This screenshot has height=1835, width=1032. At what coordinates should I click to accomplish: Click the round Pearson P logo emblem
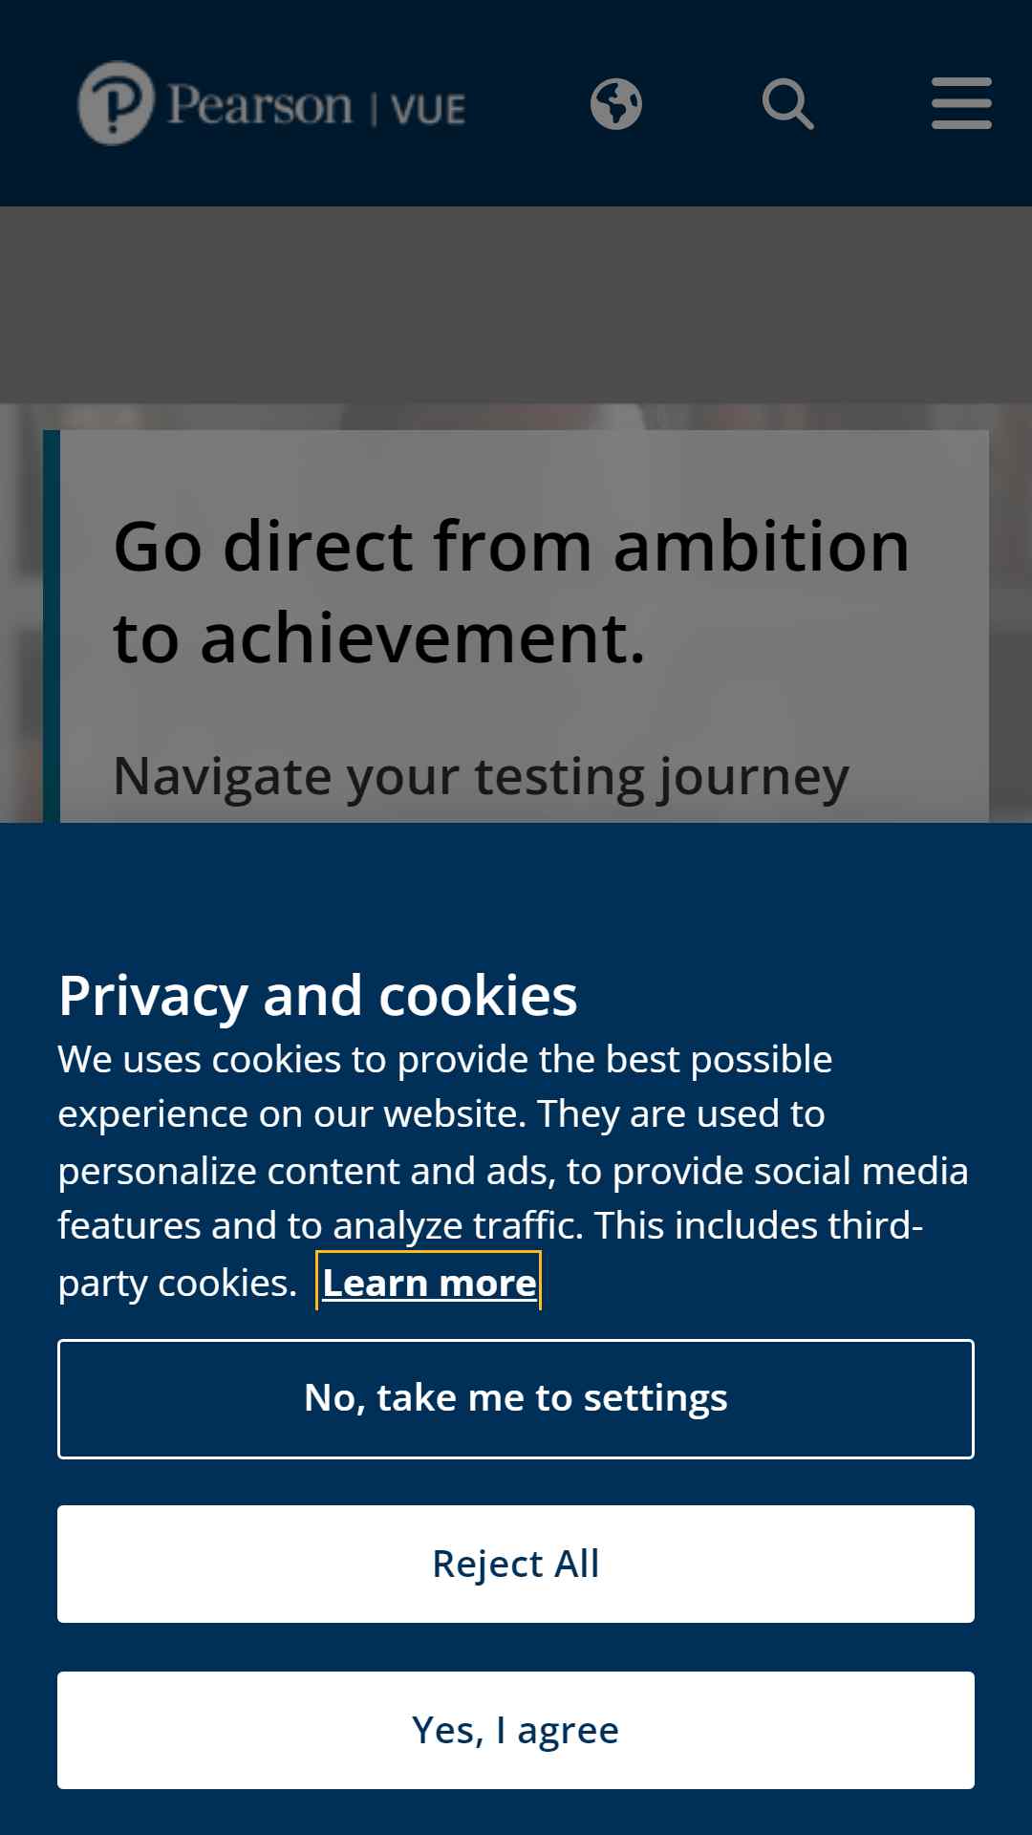[x=116, y=103]
